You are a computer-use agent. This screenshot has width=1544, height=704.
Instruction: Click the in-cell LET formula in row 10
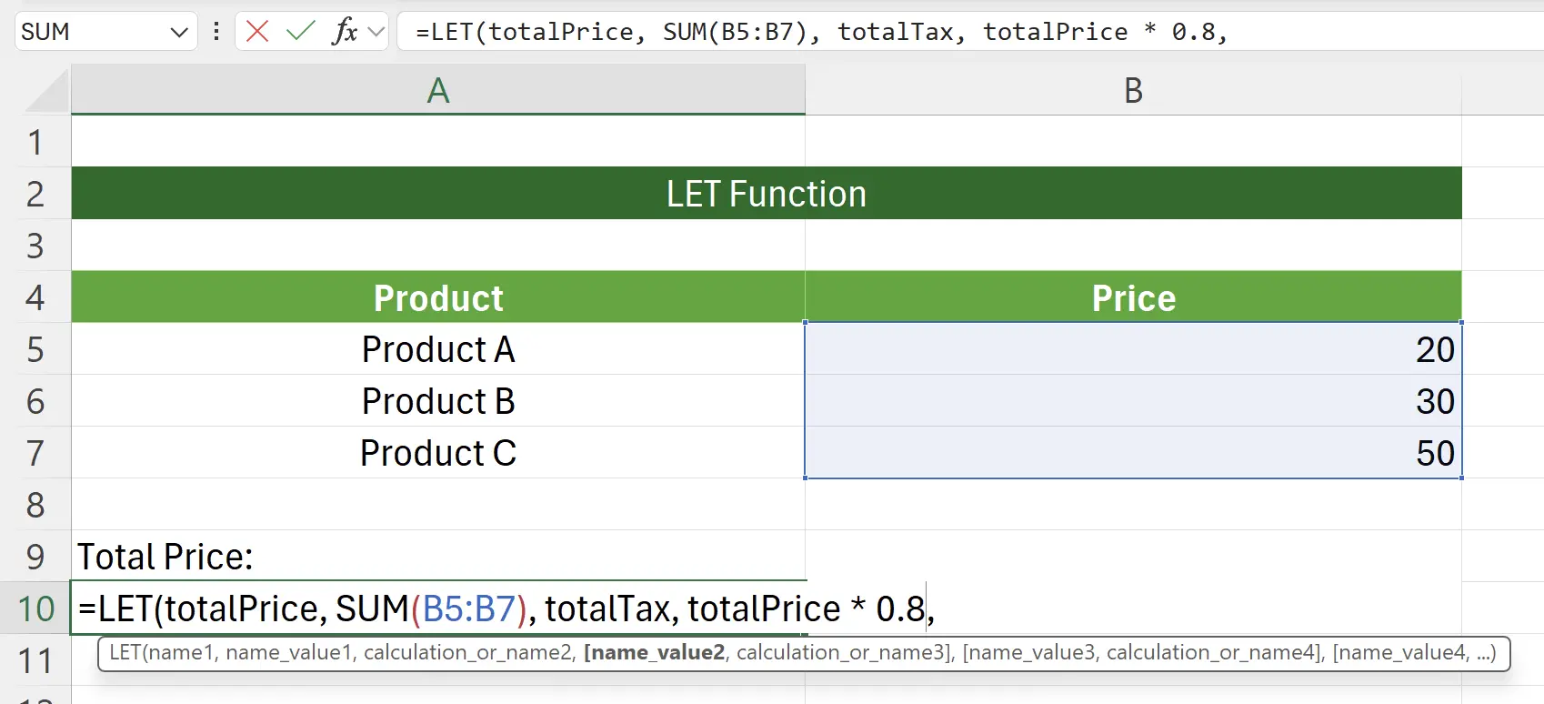(x=506, y=608)
